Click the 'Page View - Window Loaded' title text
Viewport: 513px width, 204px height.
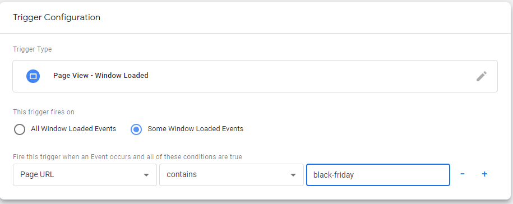click(x=101, y=76)
